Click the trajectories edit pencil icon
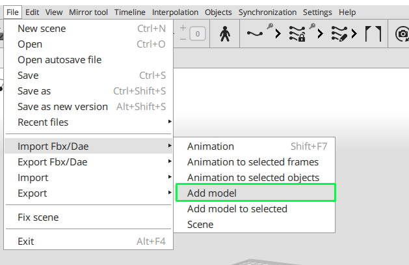This screenshot has height=265, width=409. pos(339,34)
